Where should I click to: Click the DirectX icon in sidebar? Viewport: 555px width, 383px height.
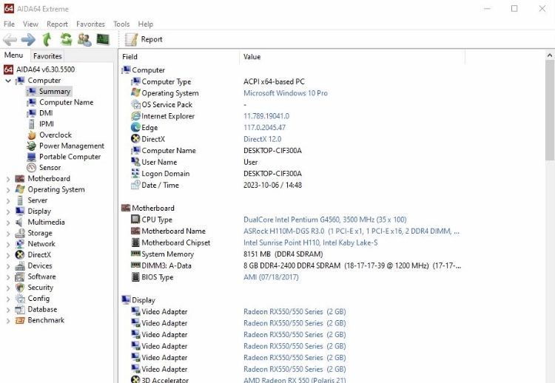(x=20, y=254)
